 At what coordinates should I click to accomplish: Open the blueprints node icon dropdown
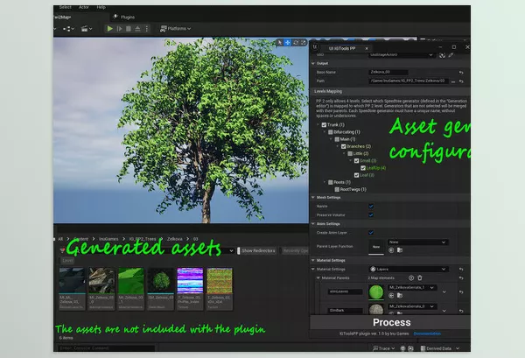pos(68,29)
